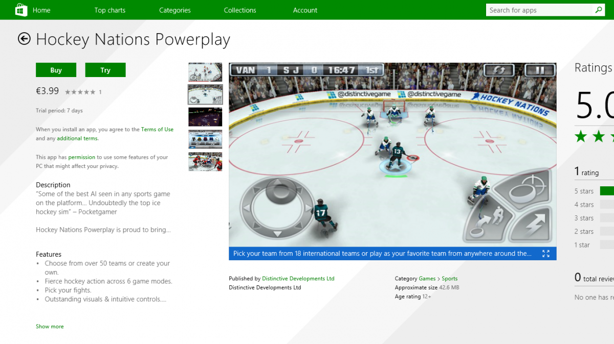Open the Distinctive Developments Ltd publisher link

click(298, 279)
